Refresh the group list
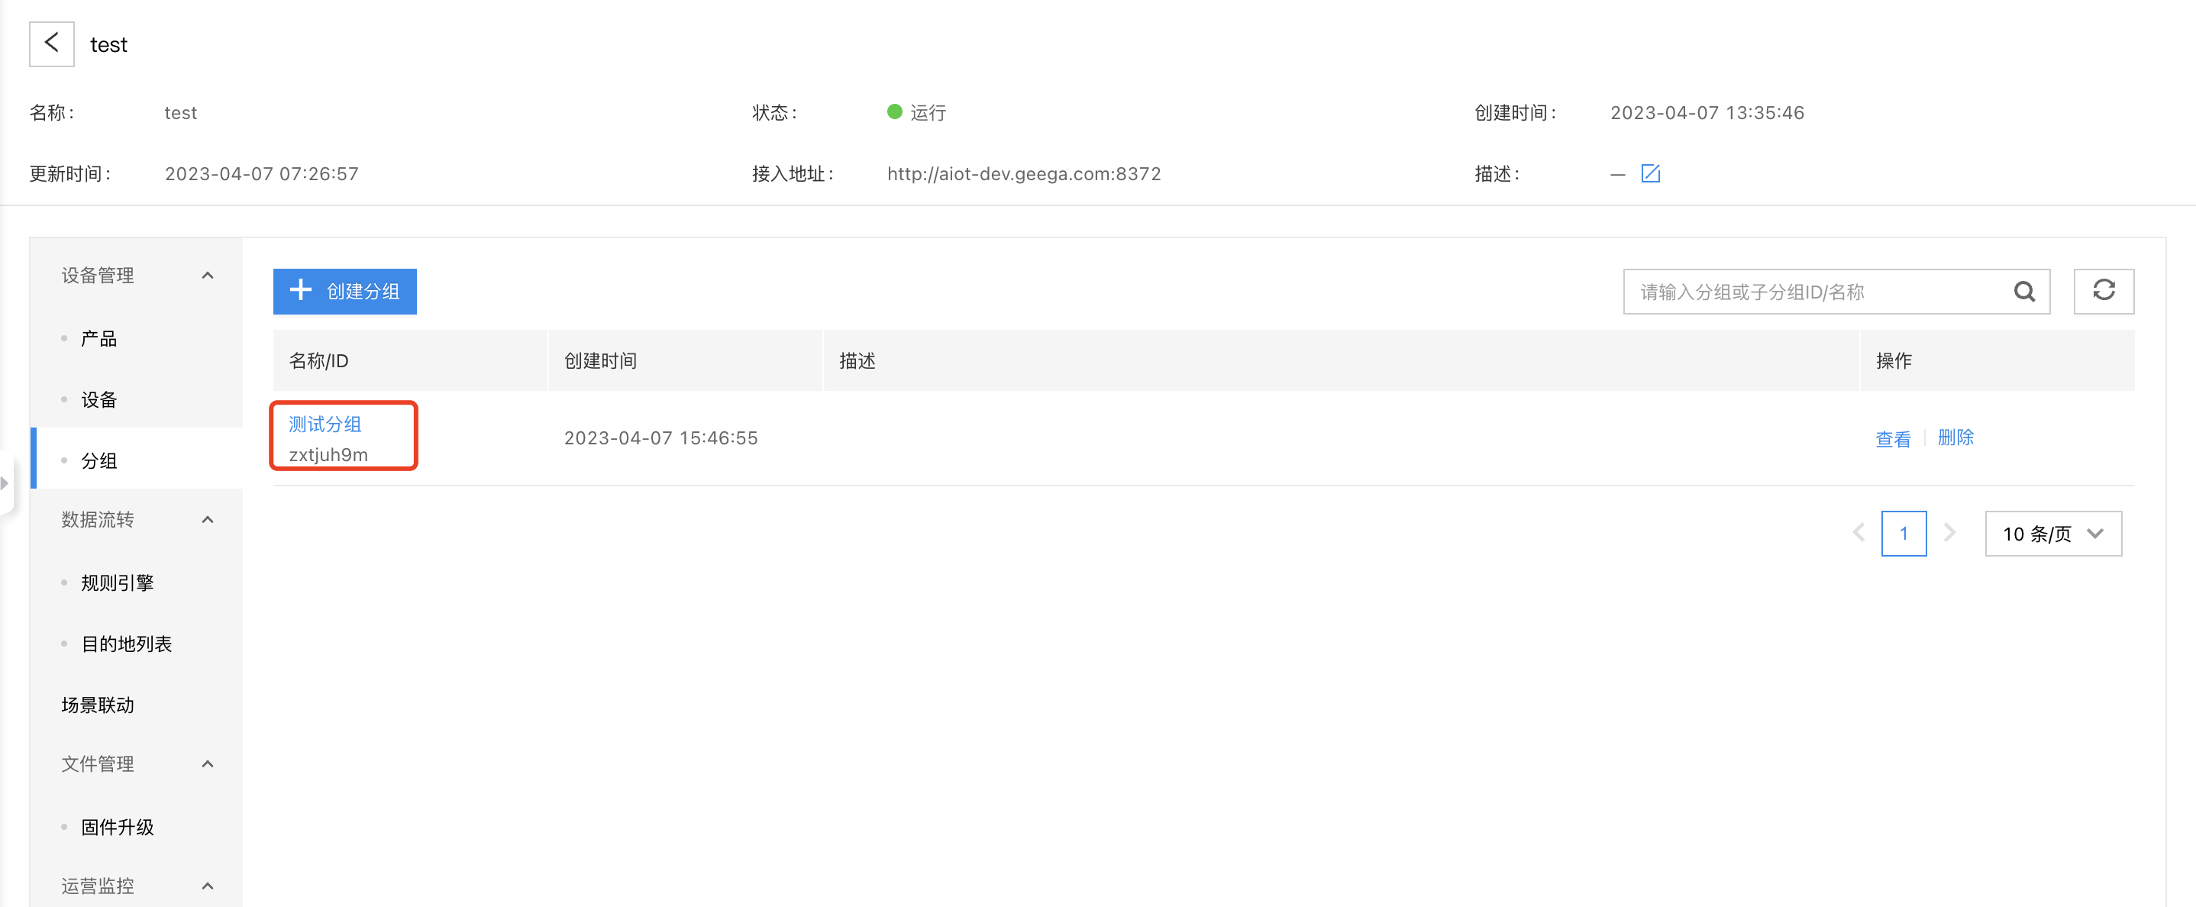Screen dimensions: 2196x907 [x=2103, y=291]
